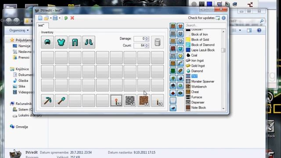Screen dimensions: 281x158
Task: Open Organiziraj menu in Explorer window
Action: pyautogui.click(x=19, y=30)
